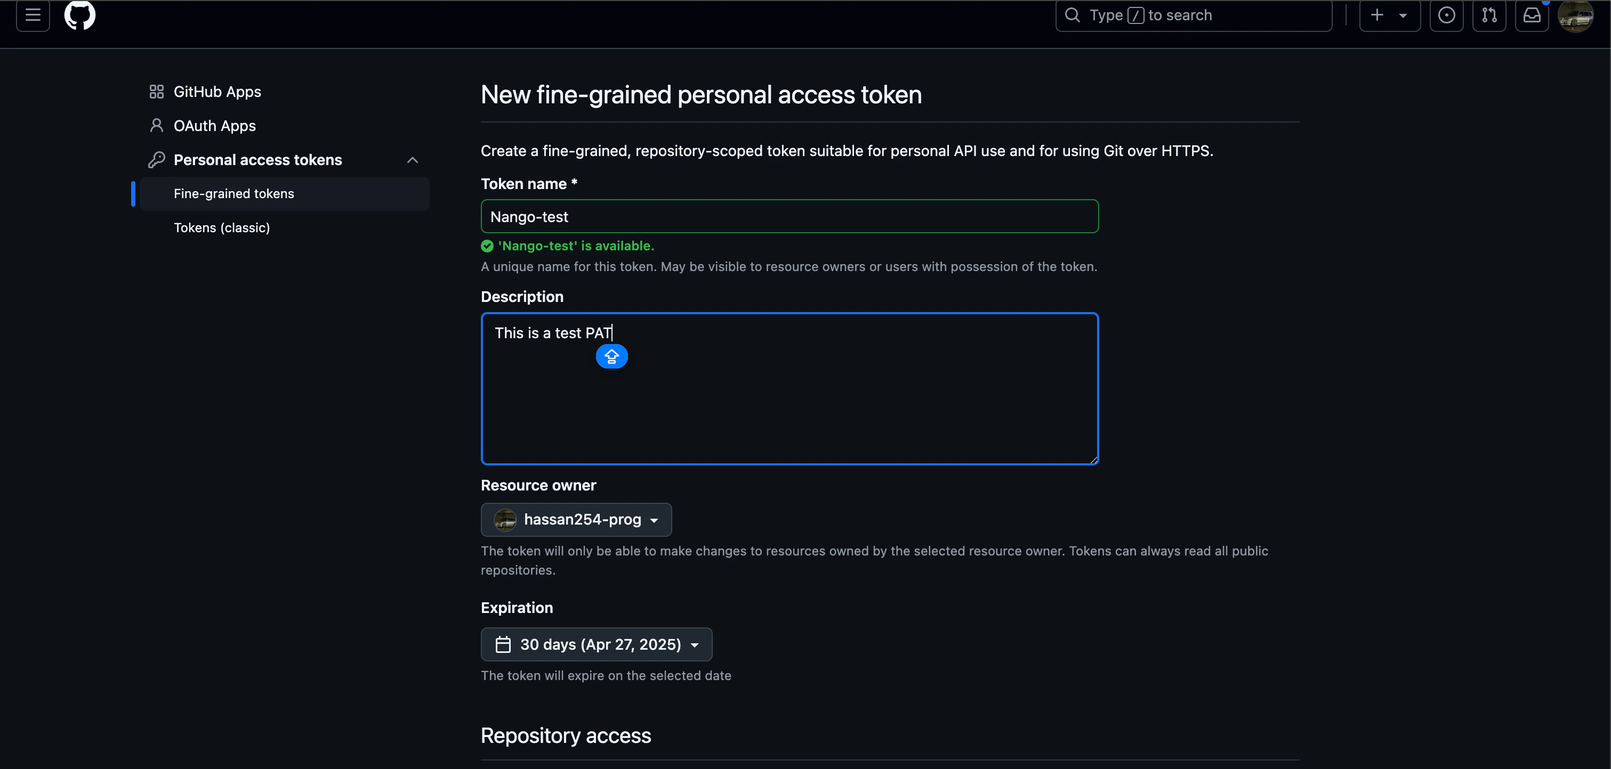Click the user profile avatar
This screenshot has width=1611, height=769.
(1575, 15)
